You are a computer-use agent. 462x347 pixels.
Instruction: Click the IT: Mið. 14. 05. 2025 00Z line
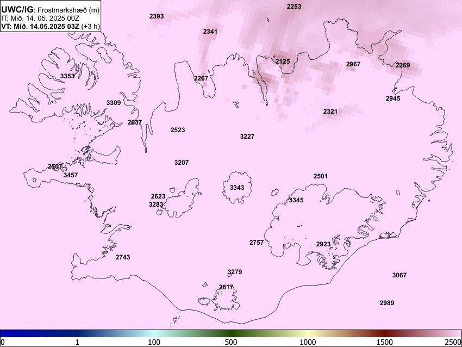click(x=40, y=18)
